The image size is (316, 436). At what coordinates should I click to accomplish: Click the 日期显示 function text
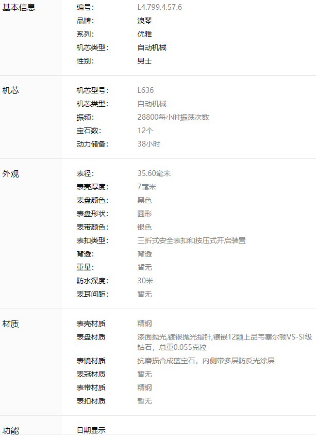pos(91,430)
